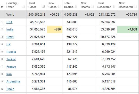Click the 'New Cases' header text
139x94 pixels.
[x=52, y=5]
